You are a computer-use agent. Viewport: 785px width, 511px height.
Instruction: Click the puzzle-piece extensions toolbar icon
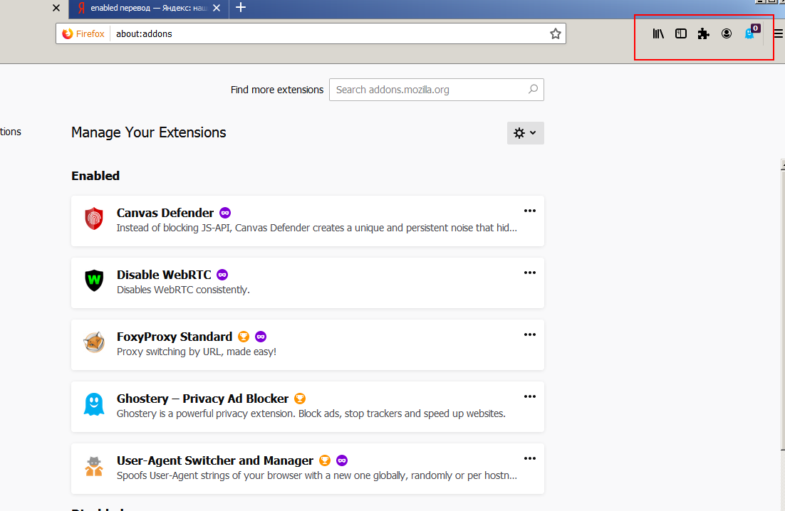click(x=703, y=33)
